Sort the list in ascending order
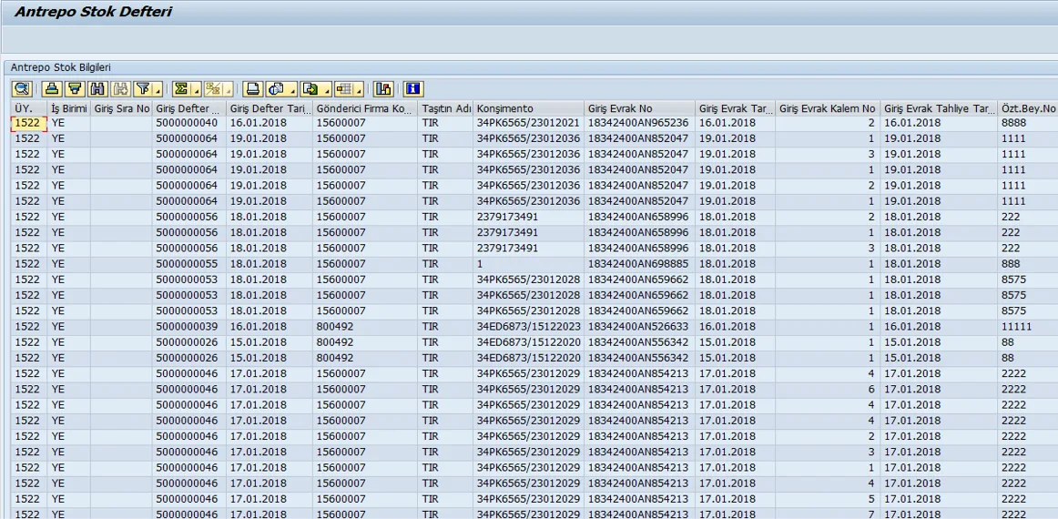This screenshot has height=519, width=1058. [x=51, y=88]
